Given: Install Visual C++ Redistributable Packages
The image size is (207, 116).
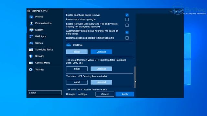Looking at the screenshot, I should click(x=77, y=69).
